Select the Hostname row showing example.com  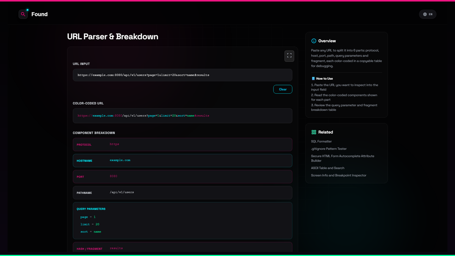coord(182,160)
